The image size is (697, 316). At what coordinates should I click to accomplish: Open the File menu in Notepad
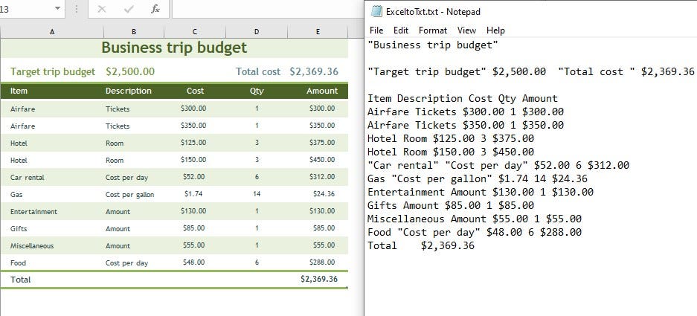pos(376,30)
